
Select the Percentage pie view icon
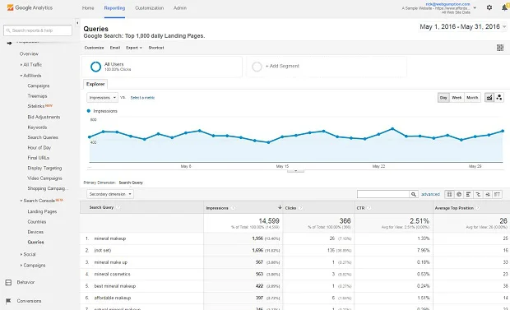[459, 194]
